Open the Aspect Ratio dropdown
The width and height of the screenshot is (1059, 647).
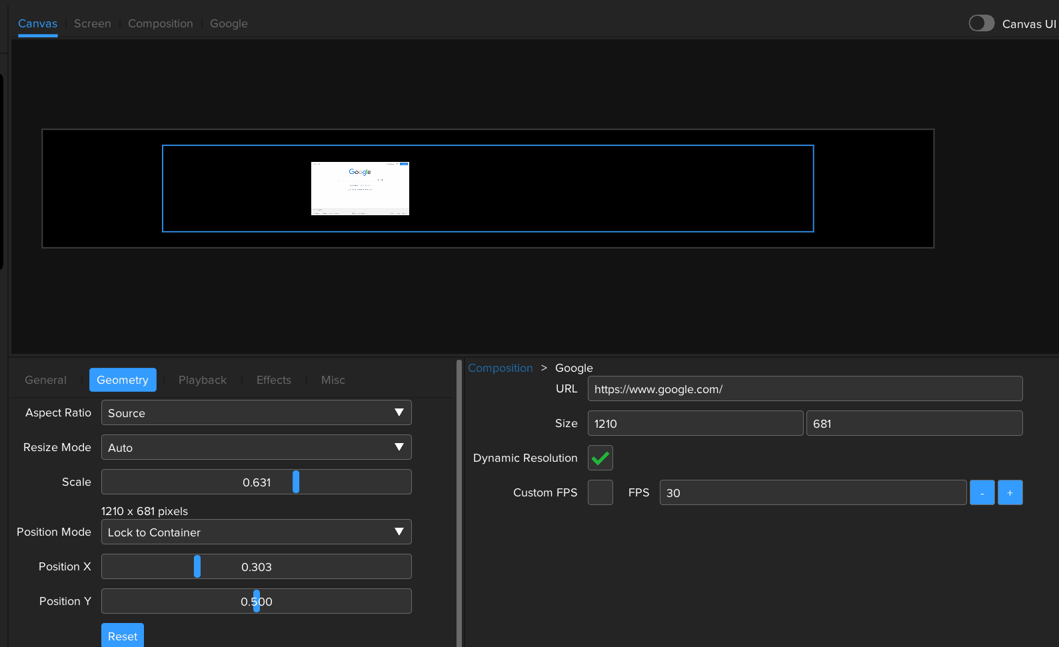click(256, 412)
